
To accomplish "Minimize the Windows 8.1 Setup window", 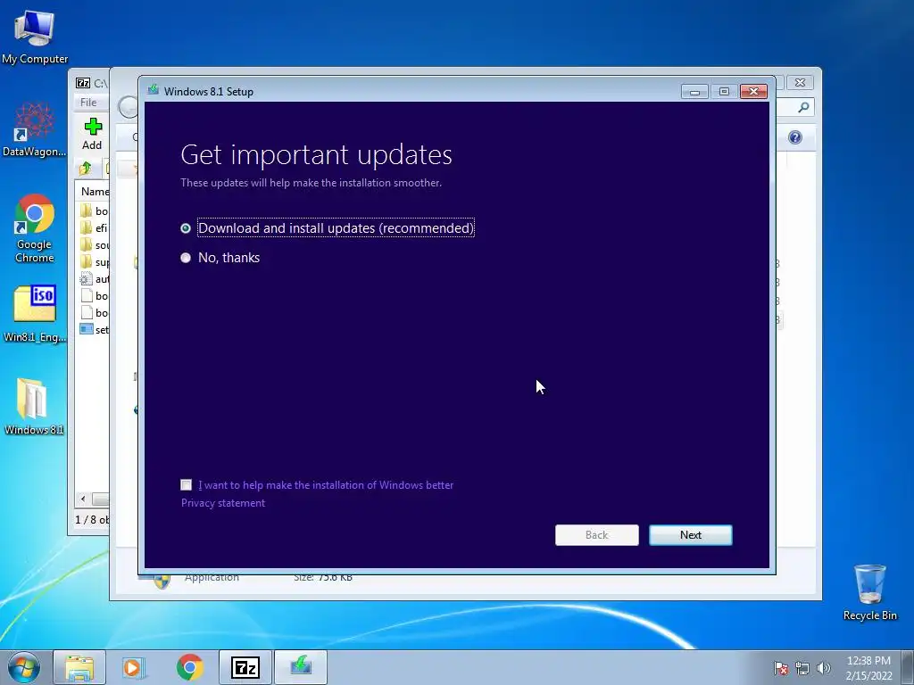I will point(694,92).
